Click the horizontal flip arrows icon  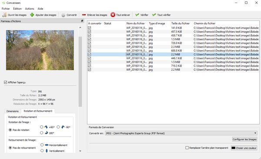click(47, 145)
